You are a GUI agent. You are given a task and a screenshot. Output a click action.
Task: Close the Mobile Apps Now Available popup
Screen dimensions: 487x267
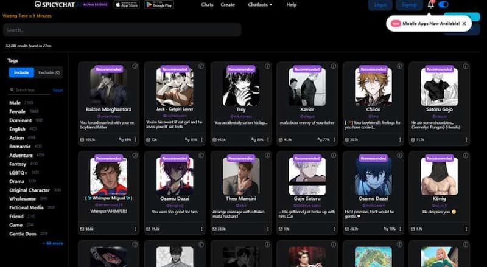pyautogui.click(x=464, y=24)
